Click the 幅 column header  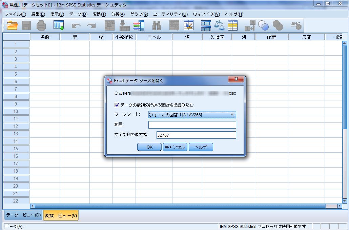click(101, 37)
